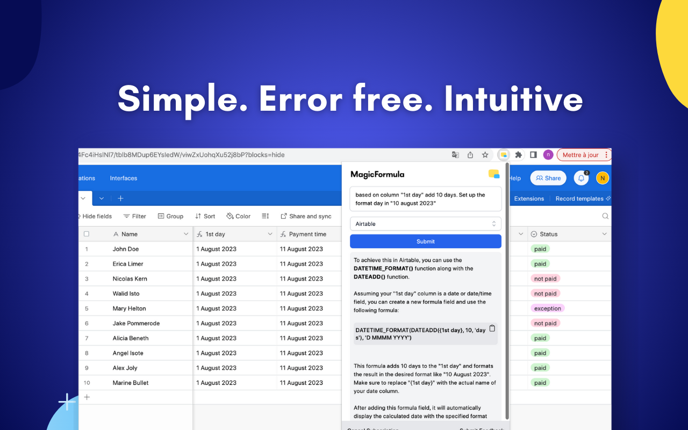The image size is (688, 430).
Task: Open Airtable notifications bell
Action: 581,178
